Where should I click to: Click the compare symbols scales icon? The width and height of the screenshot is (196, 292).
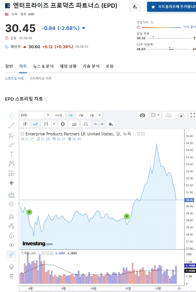point(86,124)
